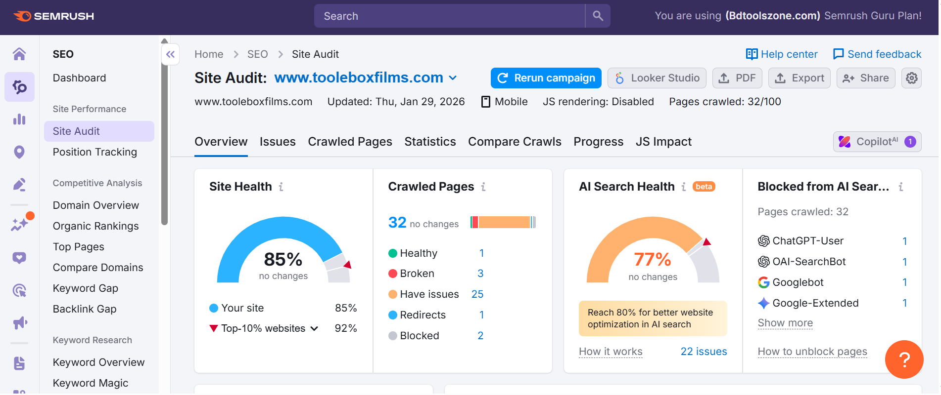Open Dashboard in SEO sidebar
The width and height of the screenshot is (941, 395).
(x=80, y=78)
